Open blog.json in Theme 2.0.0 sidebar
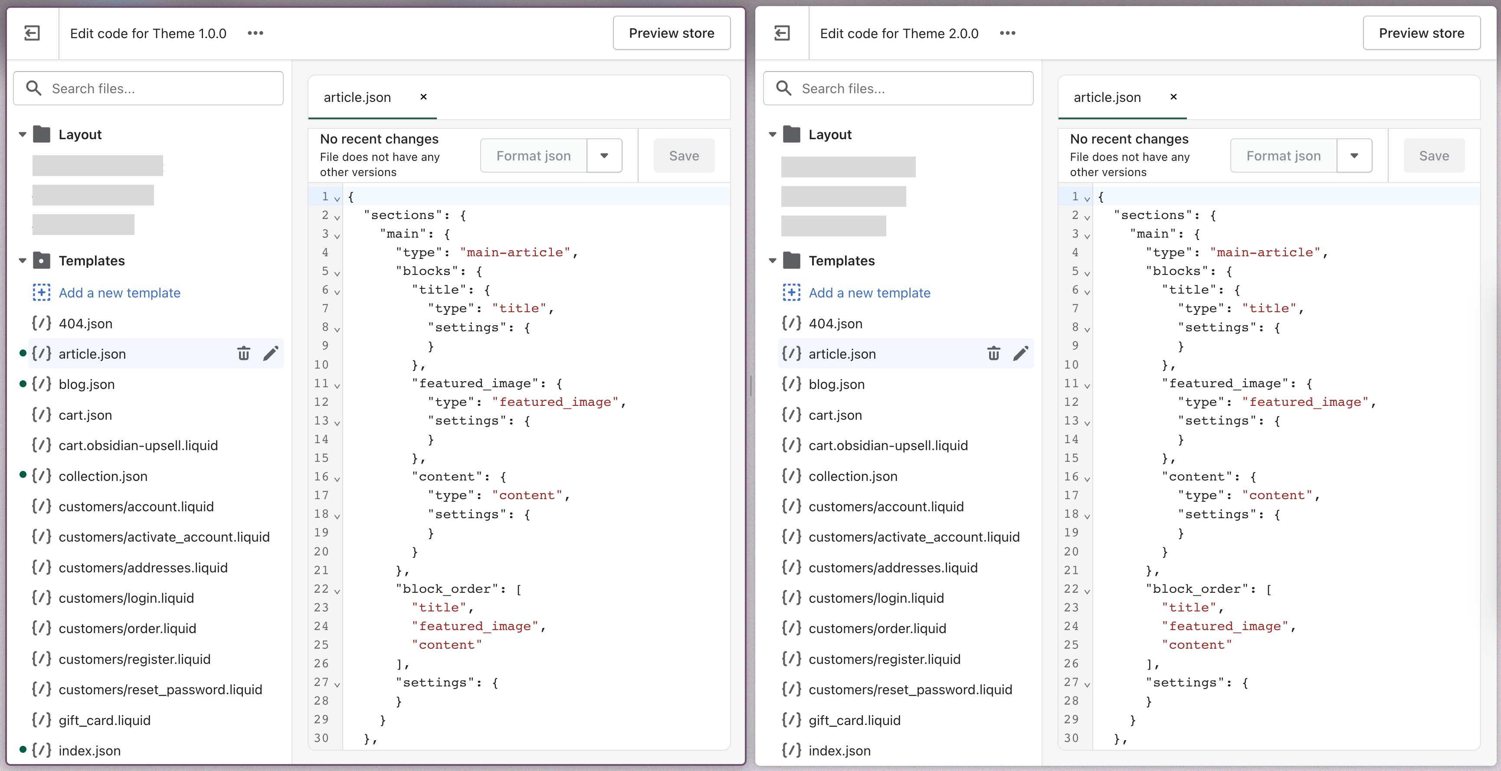The width and height of the screenshot is (1501, 771). point(837,384)
